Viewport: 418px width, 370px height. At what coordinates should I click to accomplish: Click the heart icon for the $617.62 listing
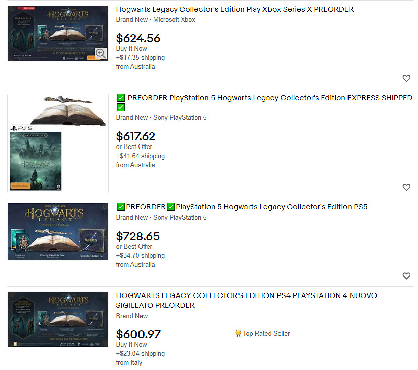pyautogui.click(x=406, y=187)
